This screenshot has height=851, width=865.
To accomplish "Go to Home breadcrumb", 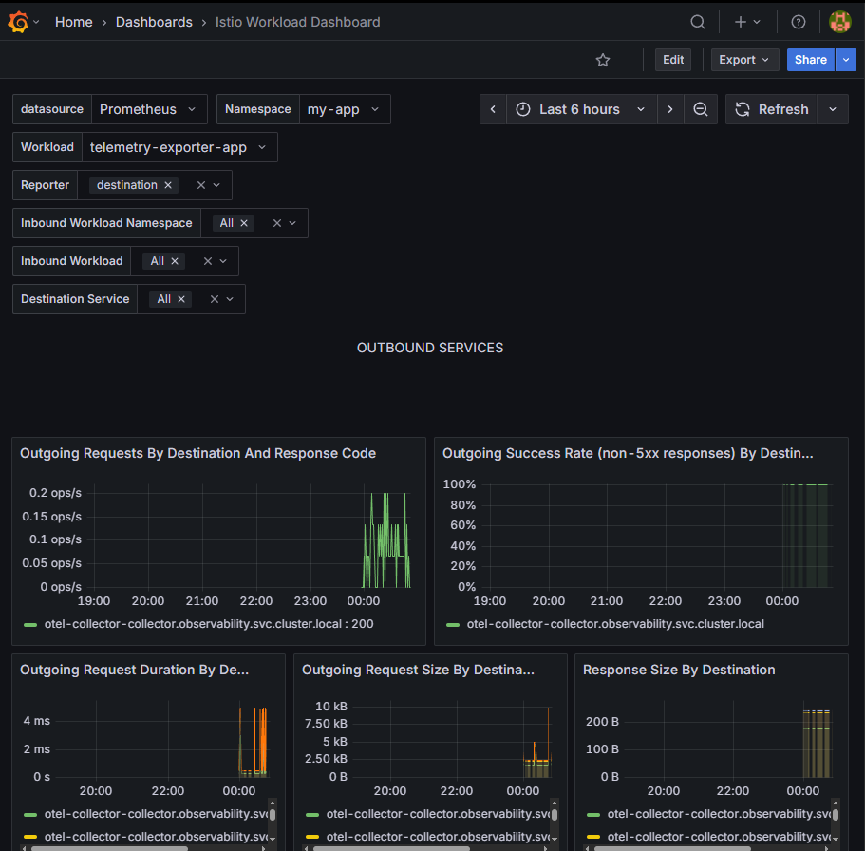I will pyautogui.click(x=74, y=22).
